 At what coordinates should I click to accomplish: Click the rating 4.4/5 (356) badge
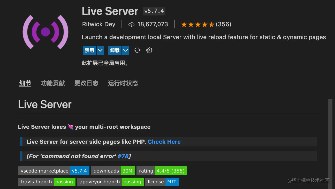click(162, 171)
